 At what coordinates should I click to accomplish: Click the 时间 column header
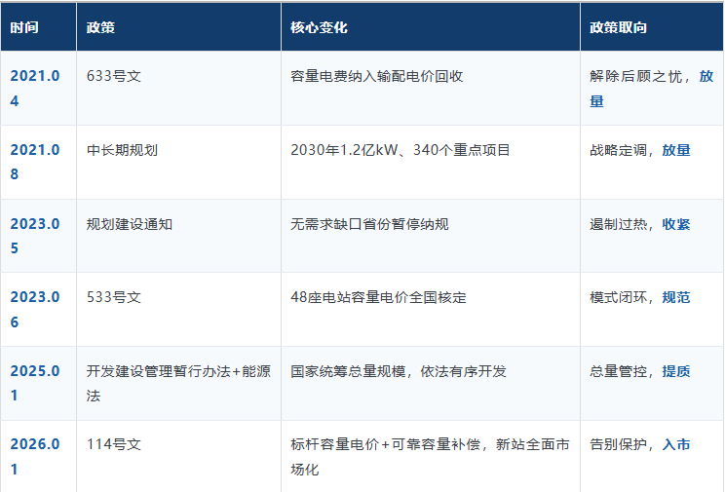pyautogui.click(x=38, y=27)
